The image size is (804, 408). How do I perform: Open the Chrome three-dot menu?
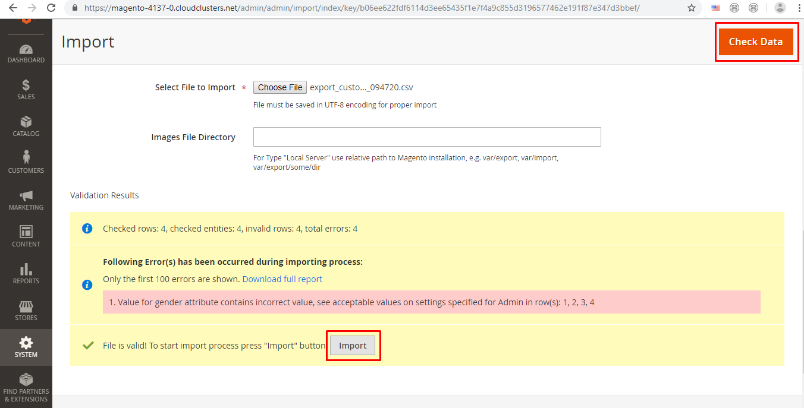796,8
